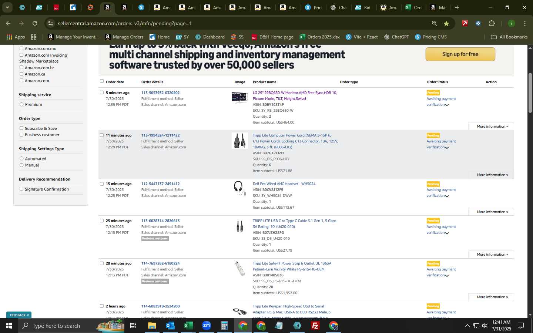This screenshot has width=533, height=333.
Task: Select order 112-5447137-2491412 checkbox
Action: point(102,184)
